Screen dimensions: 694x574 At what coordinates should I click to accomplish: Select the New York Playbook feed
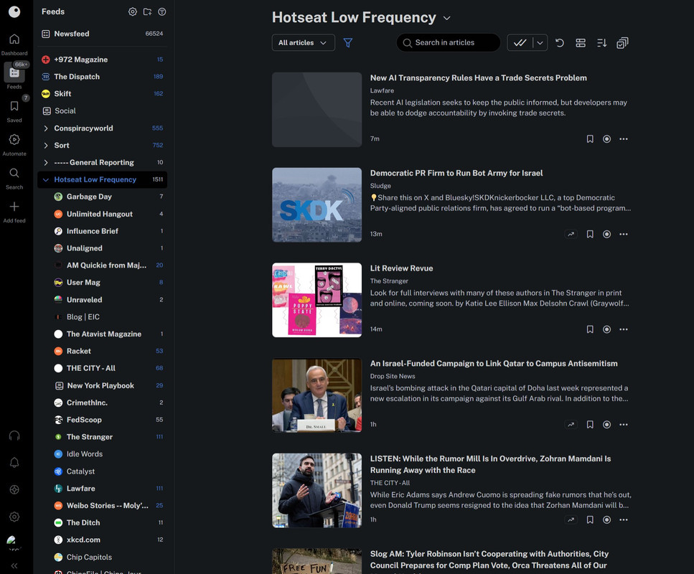coord(102,385)
